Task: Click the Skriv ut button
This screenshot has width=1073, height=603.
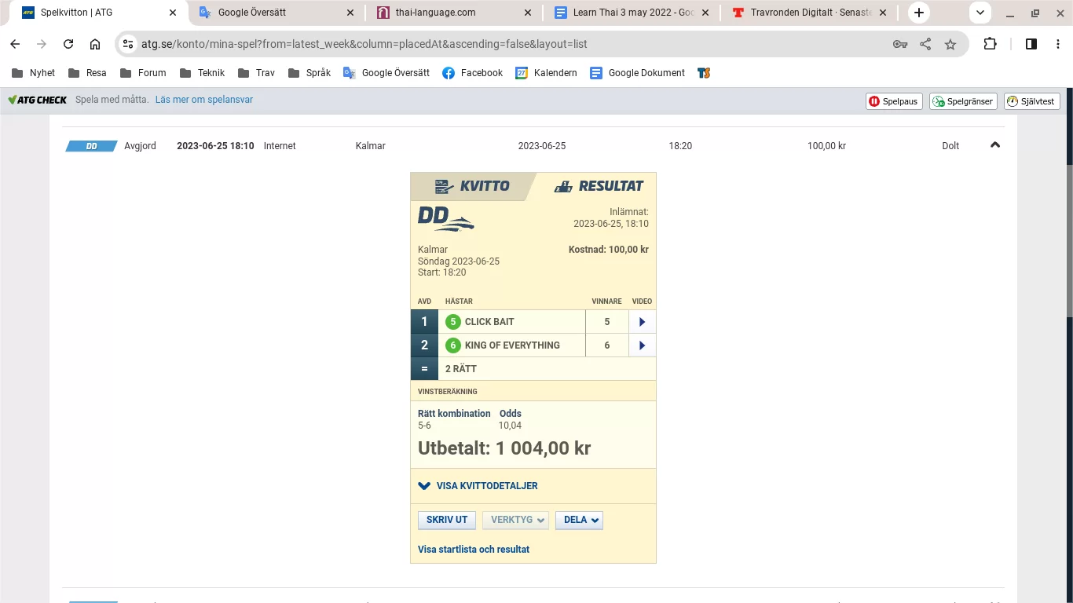Action: pos(447,520)
